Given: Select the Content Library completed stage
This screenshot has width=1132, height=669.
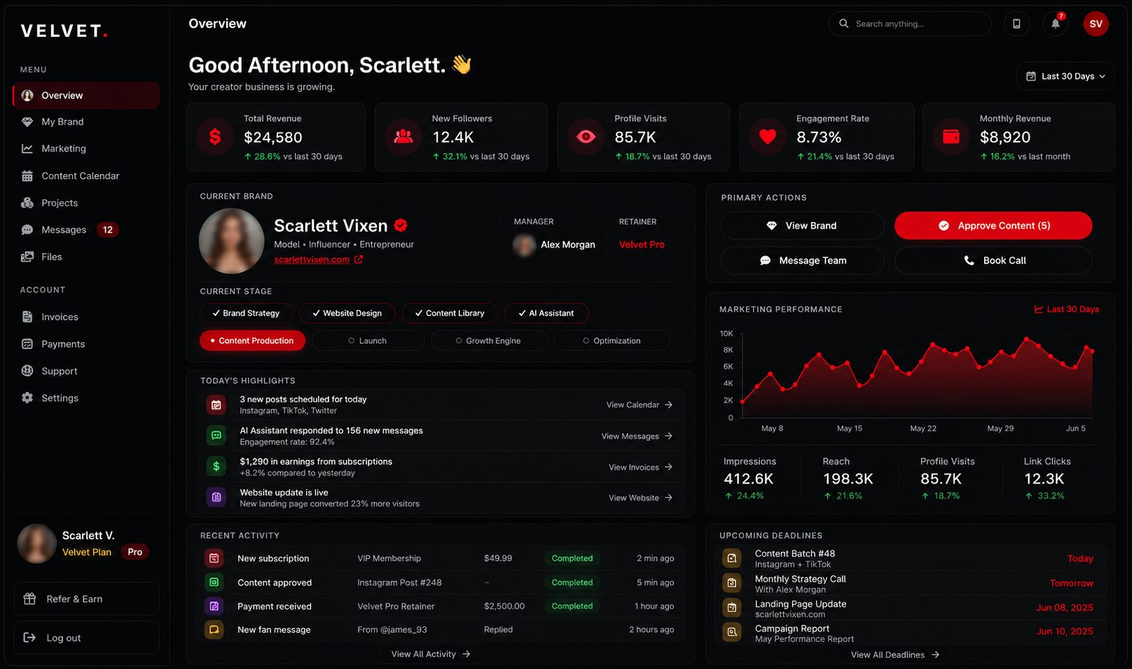Looking at the screenshot, I should 449,313.
